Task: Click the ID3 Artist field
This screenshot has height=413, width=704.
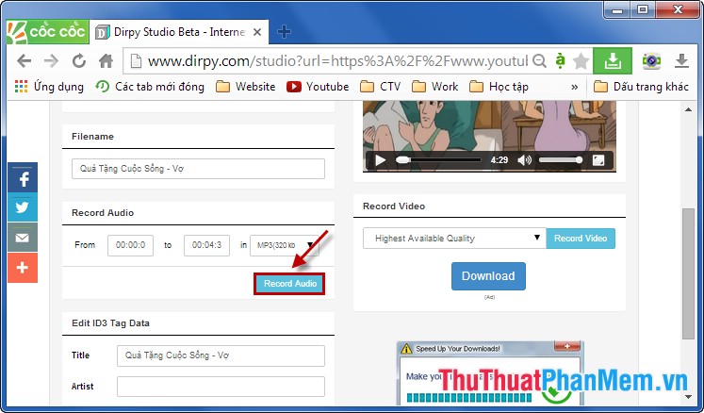Action: pos(221,387)
